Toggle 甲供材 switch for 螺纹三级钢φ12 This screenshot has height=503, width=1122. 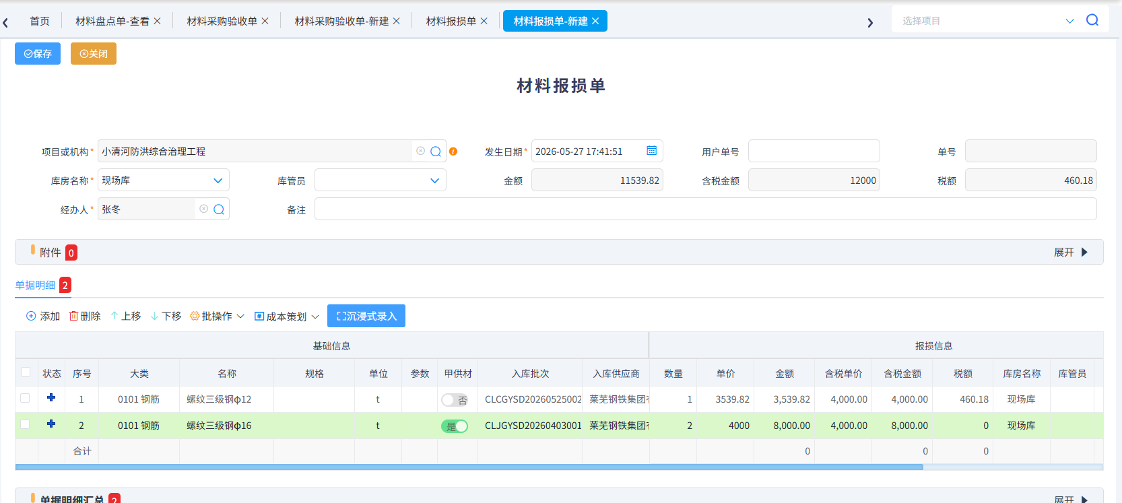(455, 400)
